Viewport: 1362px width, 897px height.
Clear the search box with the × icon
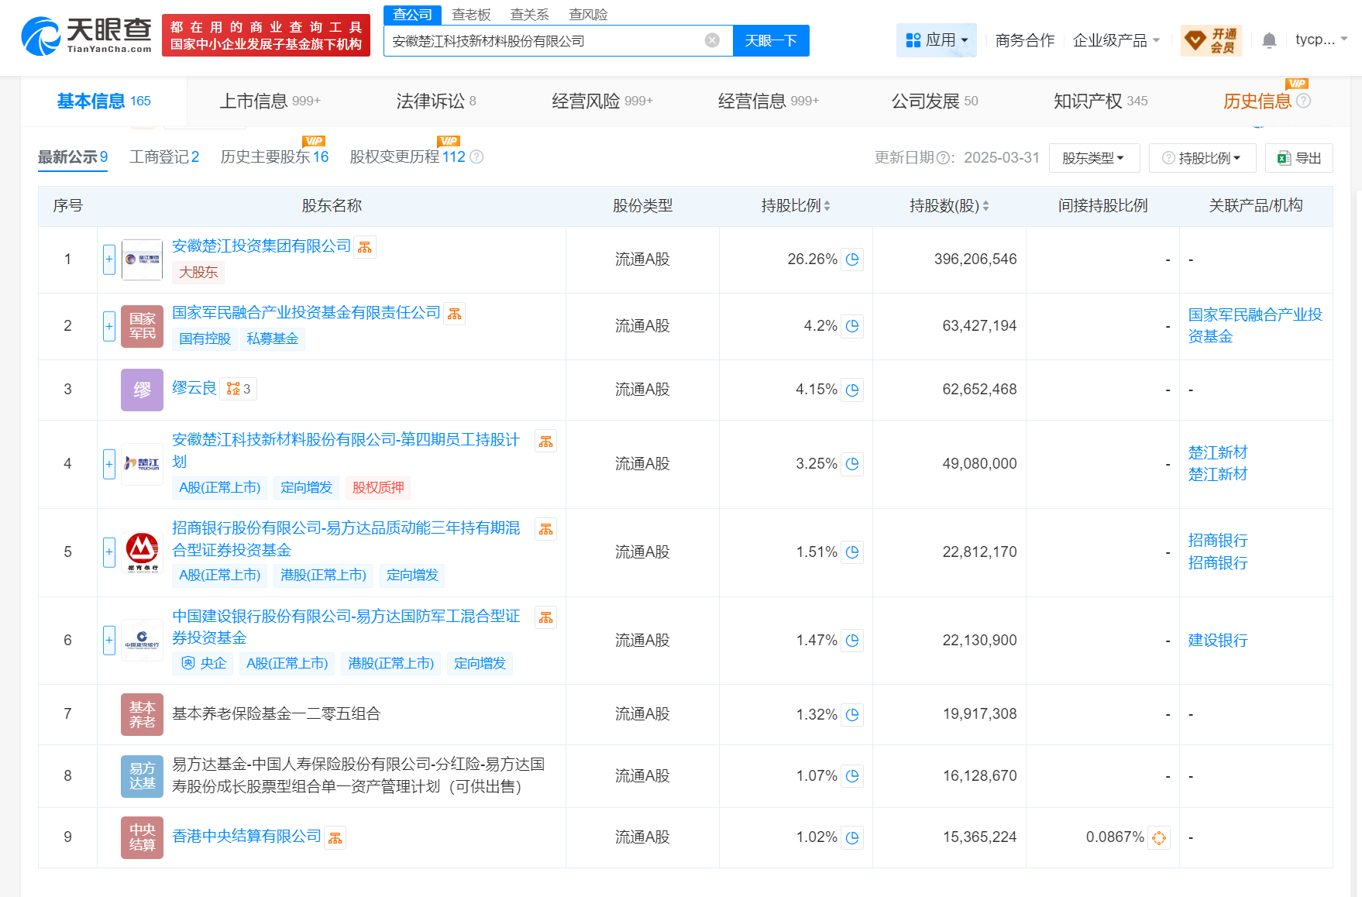[x=710, y=40]
